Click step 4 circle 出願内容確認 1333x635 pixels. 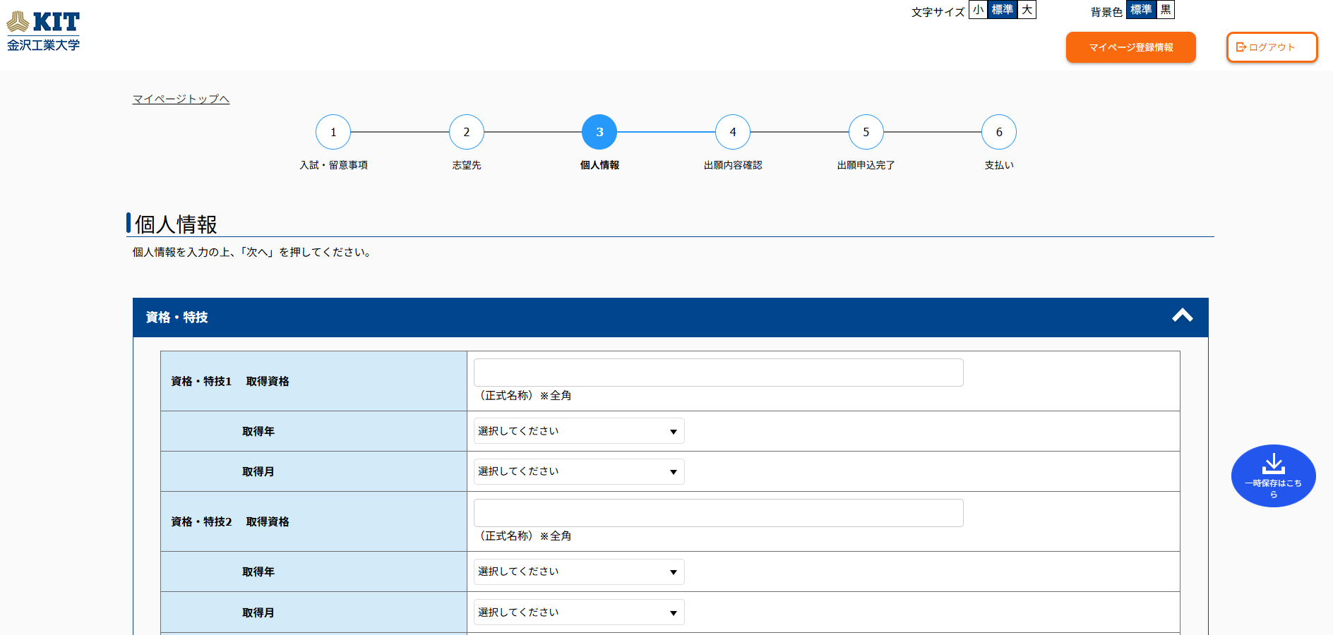point(733,132)
